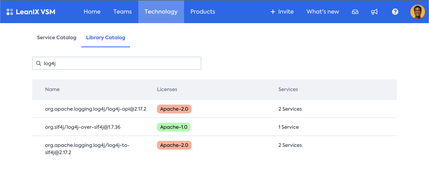Select the Library Catalog tab
Image resolution: width=429 pixels, height=174 pixels.
click(x=106, y=37)
